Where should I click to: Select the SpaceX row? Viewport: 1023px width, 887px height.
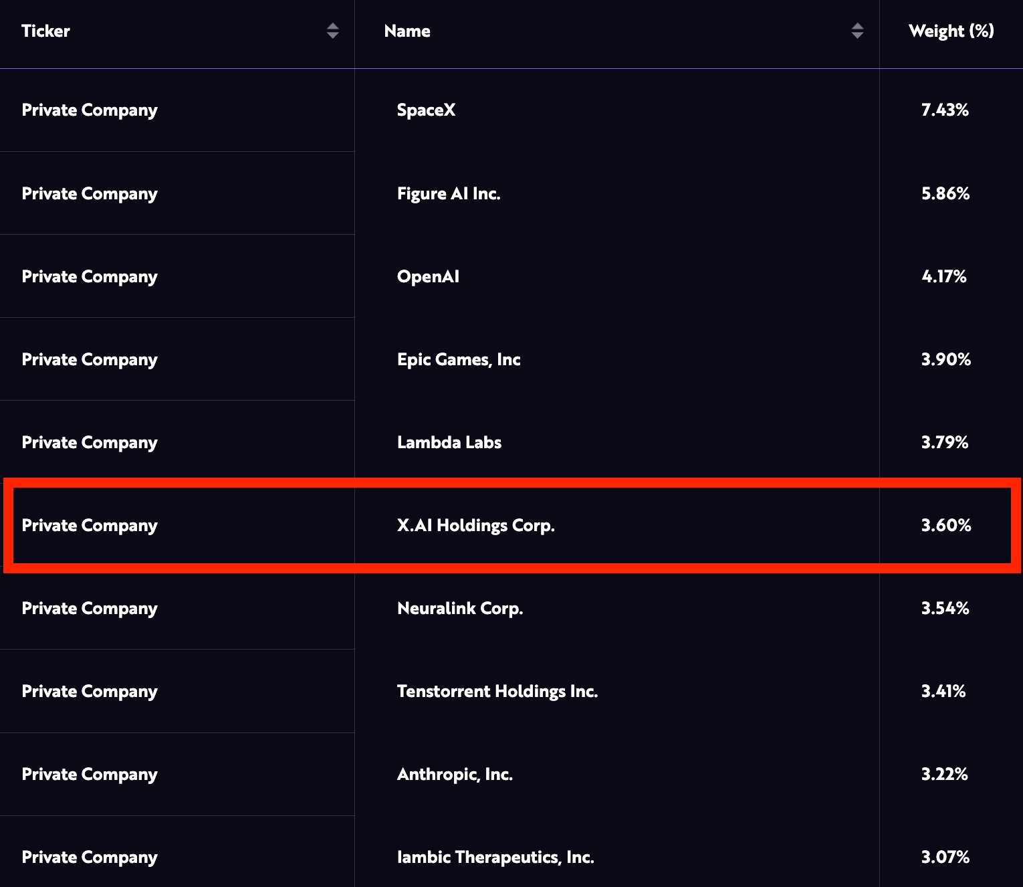pos(426,110)
